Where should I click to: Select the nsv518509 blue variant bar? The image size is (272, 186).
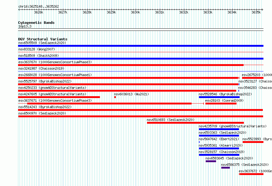[141, 59]
